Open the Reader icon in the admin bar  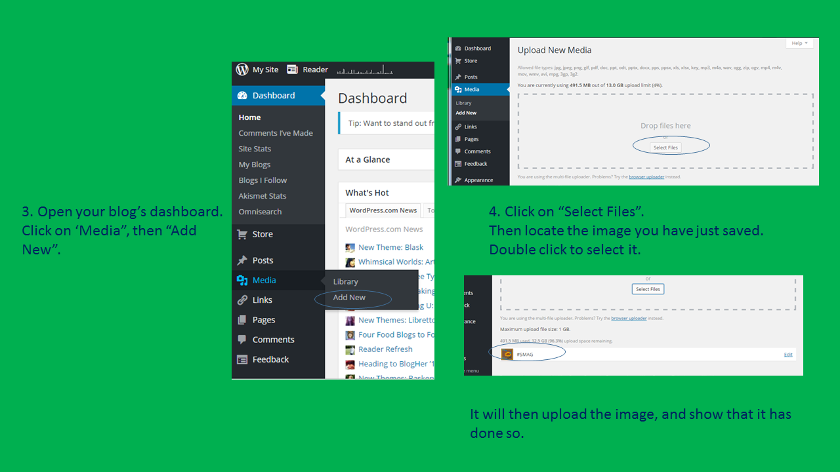pos(292,69)
